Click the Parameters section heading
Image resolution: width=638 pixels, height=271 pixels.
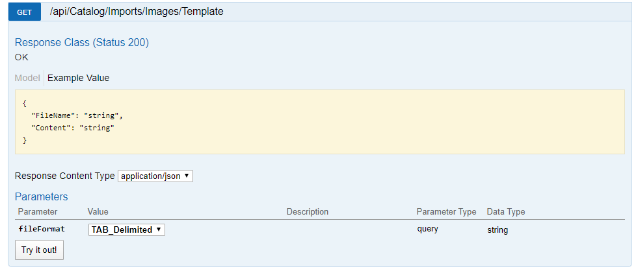41,196
